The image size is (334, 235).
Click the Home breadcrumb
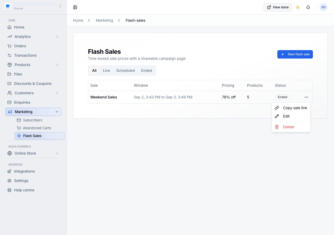[78, 20]
